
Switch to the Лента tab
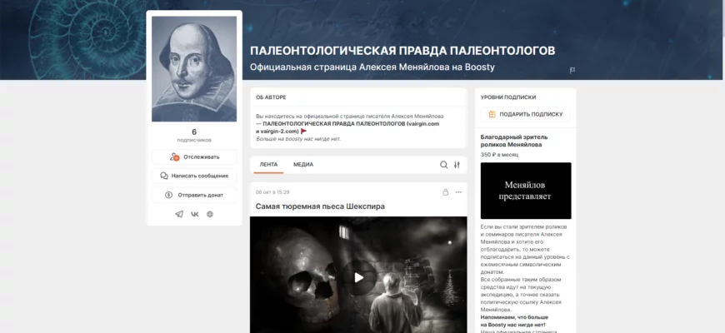[268, 165]
